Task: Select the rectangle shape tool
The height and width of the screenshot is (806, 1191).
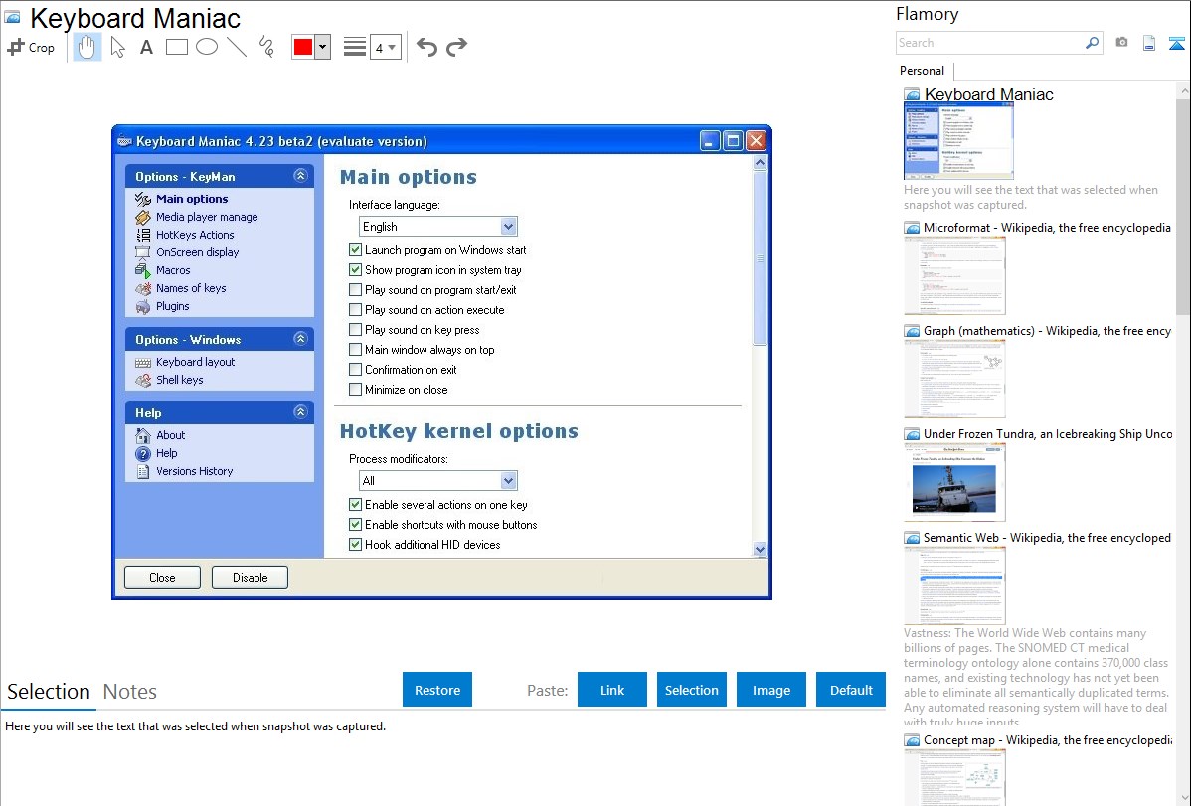Action: pyautogui.click(x=176, y=47)
